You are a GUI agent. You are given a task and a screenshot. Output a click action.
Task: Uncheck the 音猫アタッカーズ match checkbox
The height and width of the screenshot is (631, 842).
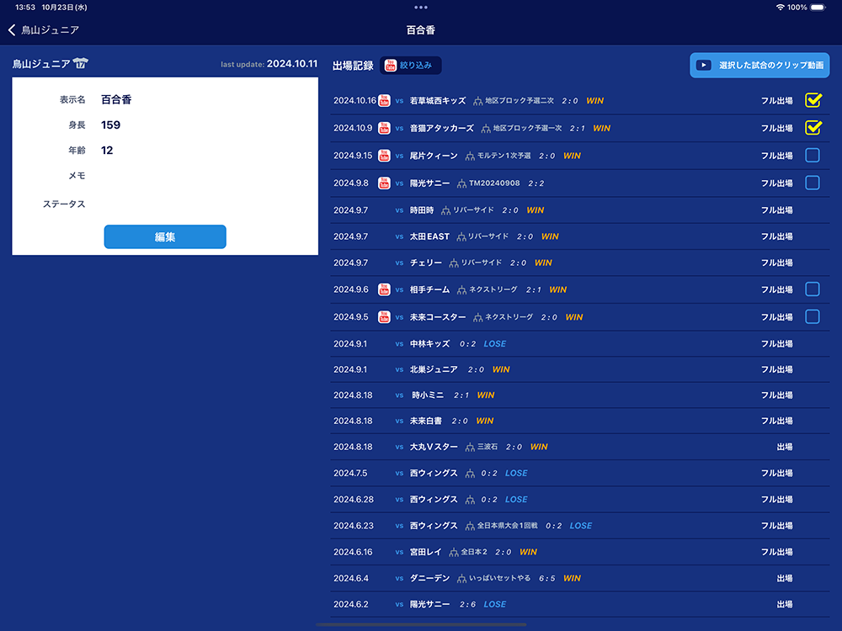coord(813,129)
